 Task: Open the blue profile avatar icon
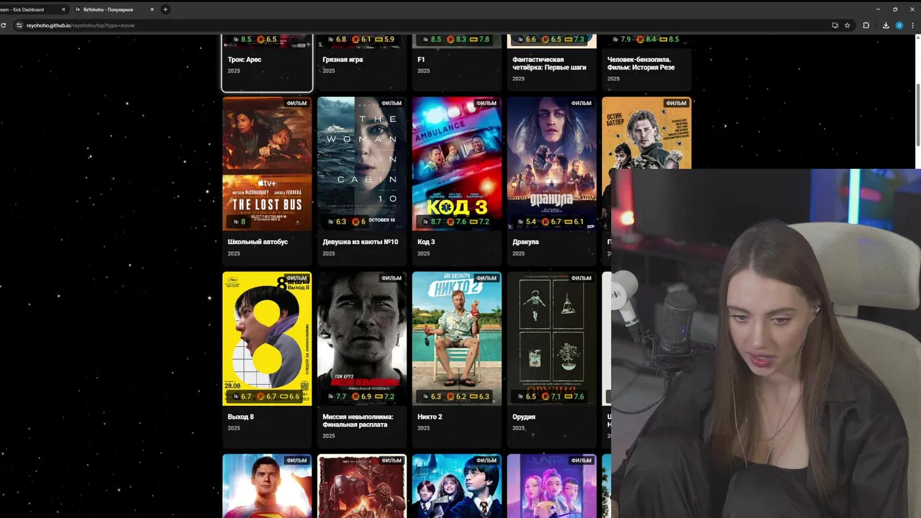(x=899, y=25)
